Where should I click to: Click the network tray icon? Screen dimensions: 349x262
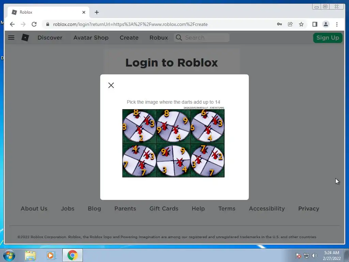coord(306,256)
